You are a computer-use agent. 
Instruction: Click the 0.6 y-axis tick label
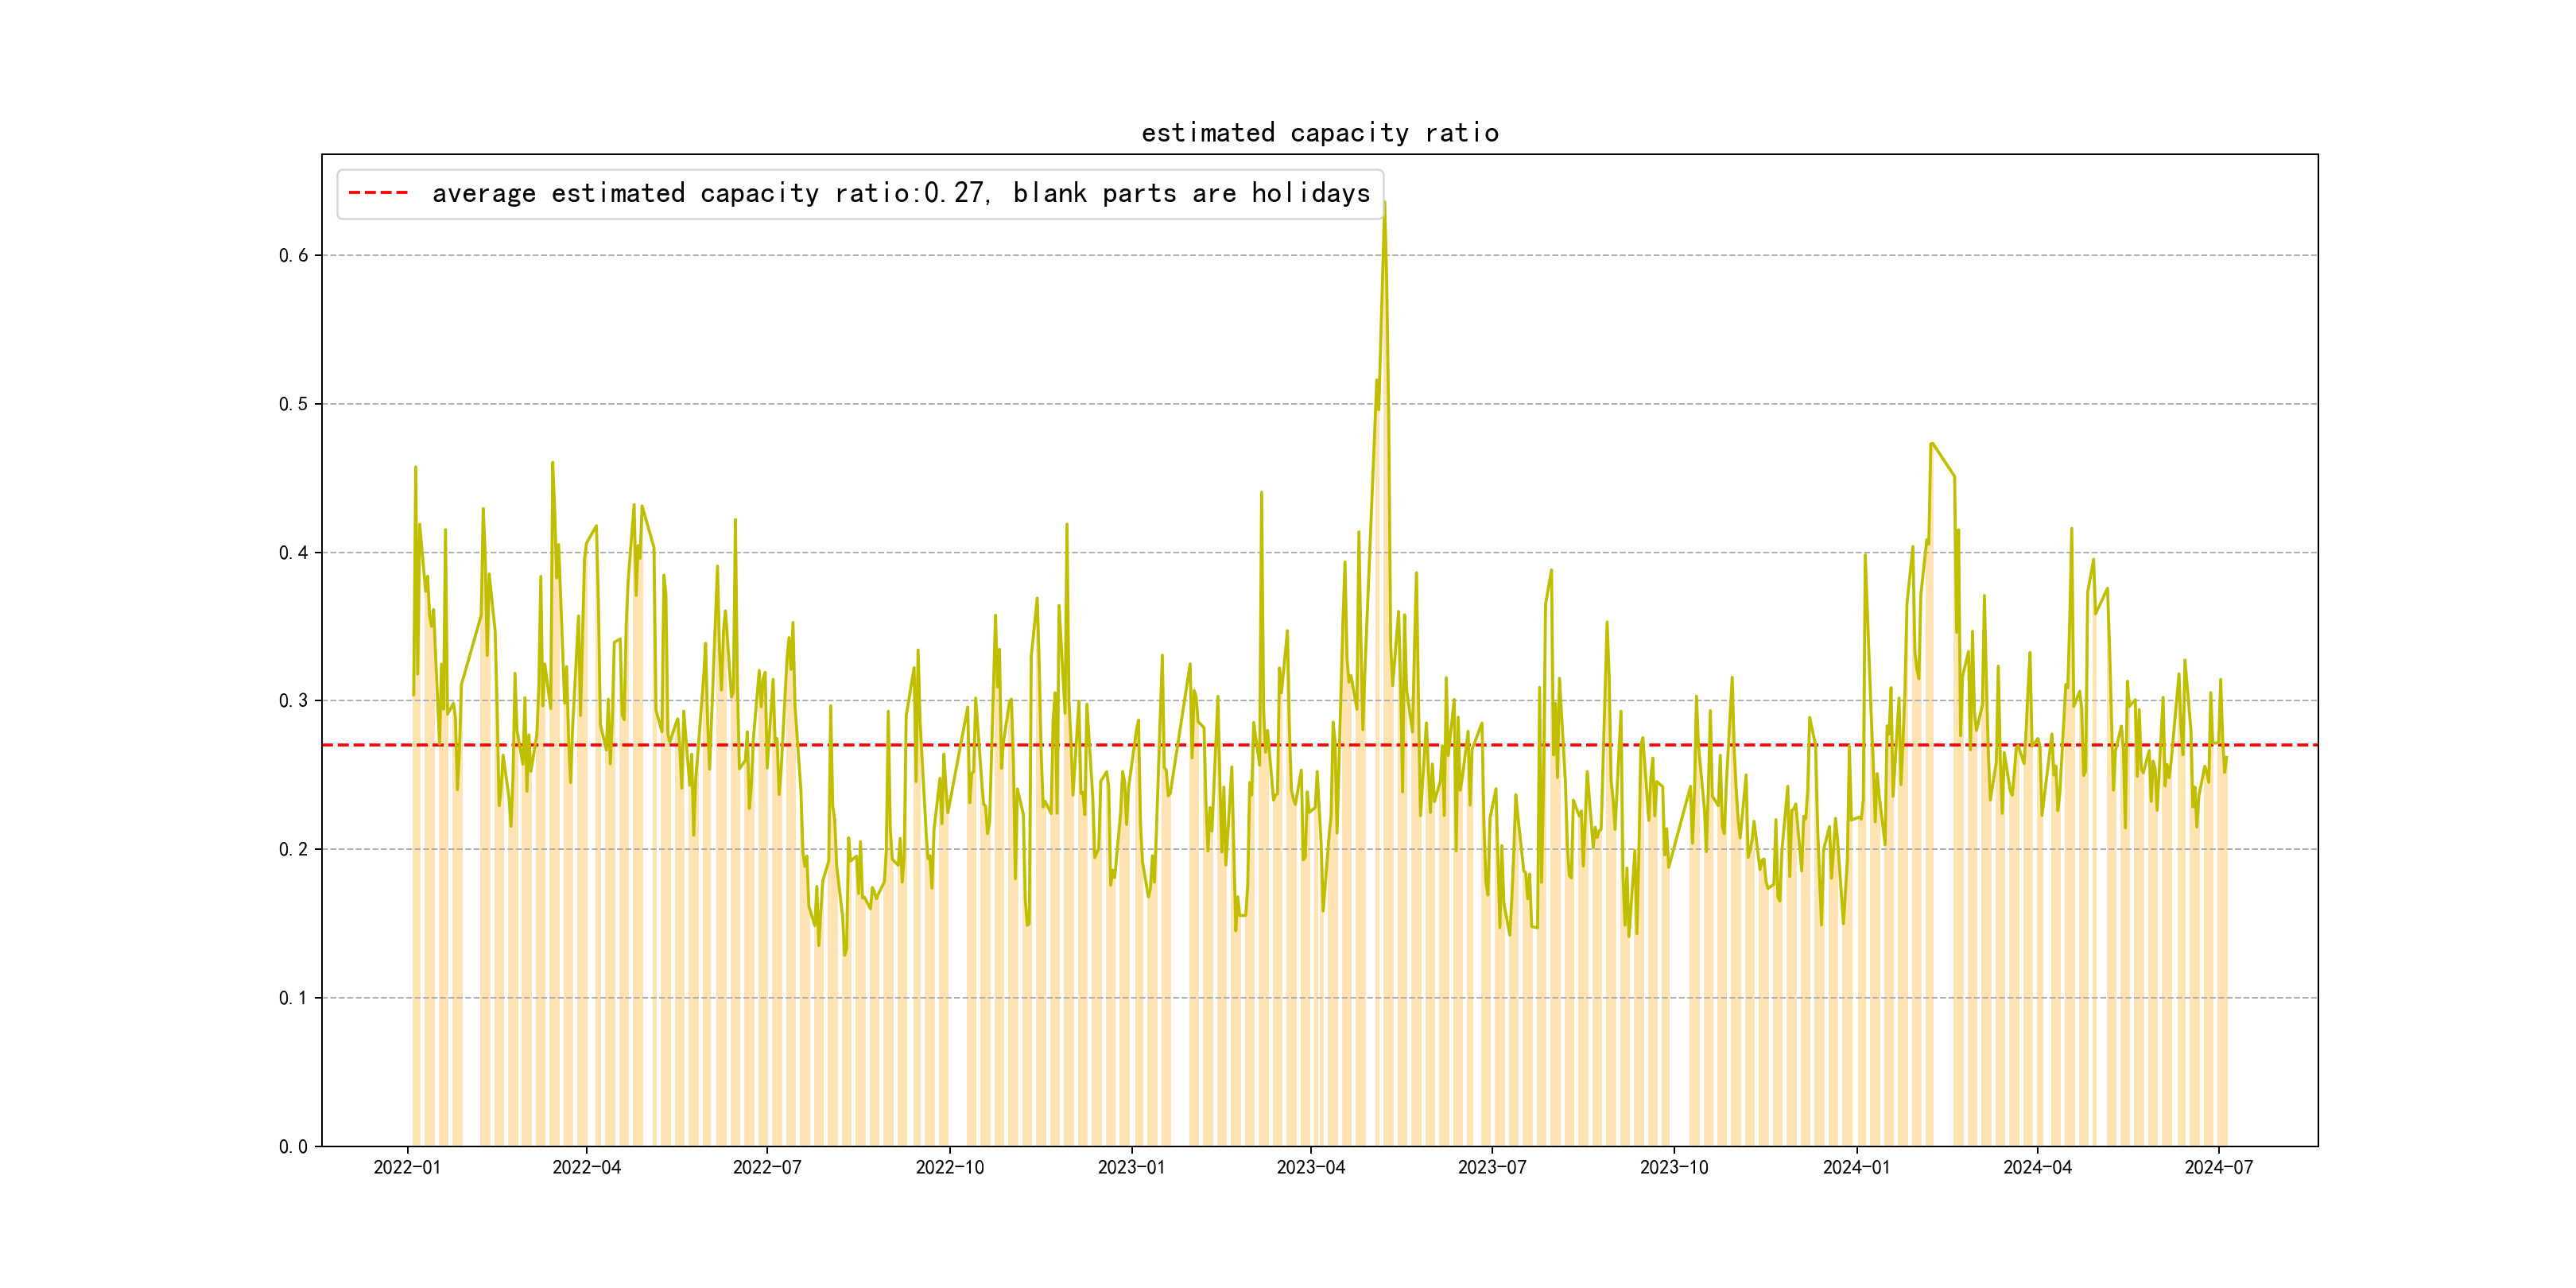[x=293, y=255]
